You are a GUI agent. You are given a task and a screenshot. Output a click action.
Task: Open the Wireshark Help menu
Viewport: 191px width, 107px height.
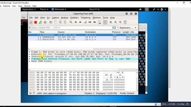point(112,18)
